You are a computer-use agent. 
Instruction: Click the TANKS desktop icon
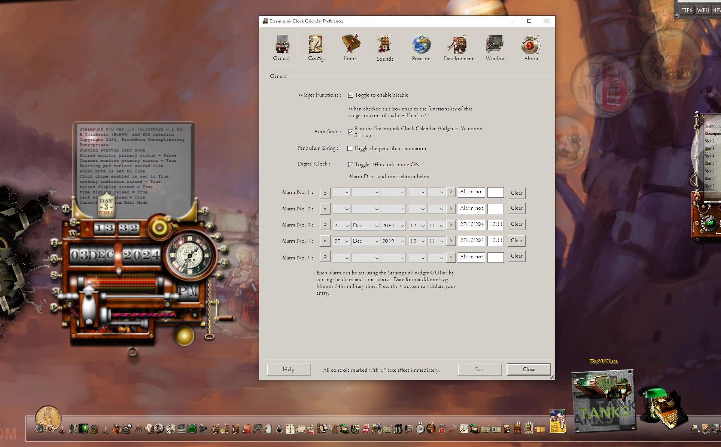(603, 401)
